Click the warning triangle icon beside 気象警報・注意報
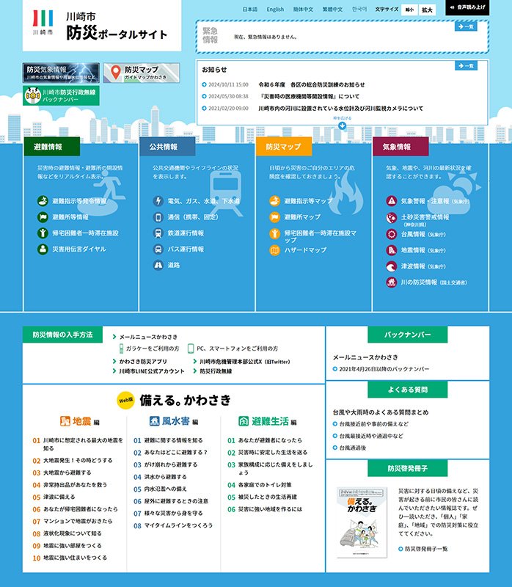Image resolution: width=512 pixels, height=587 pixels. pyautogui.click(x=392, y=200)
